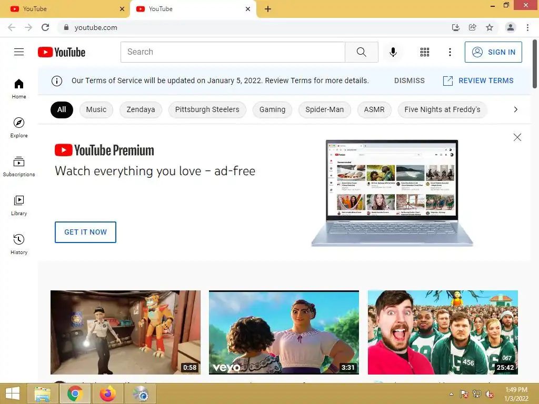Open Subscriptions in sidebar
This screenshot has height=404, width=539.
point(19,167)
